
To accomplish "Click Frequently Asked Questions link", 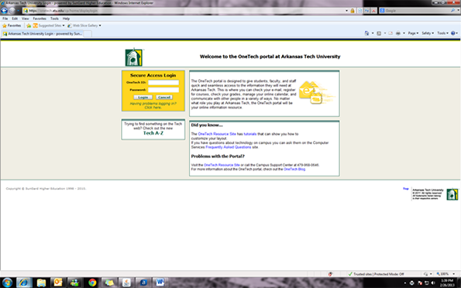I will click(x=228, y=147).
